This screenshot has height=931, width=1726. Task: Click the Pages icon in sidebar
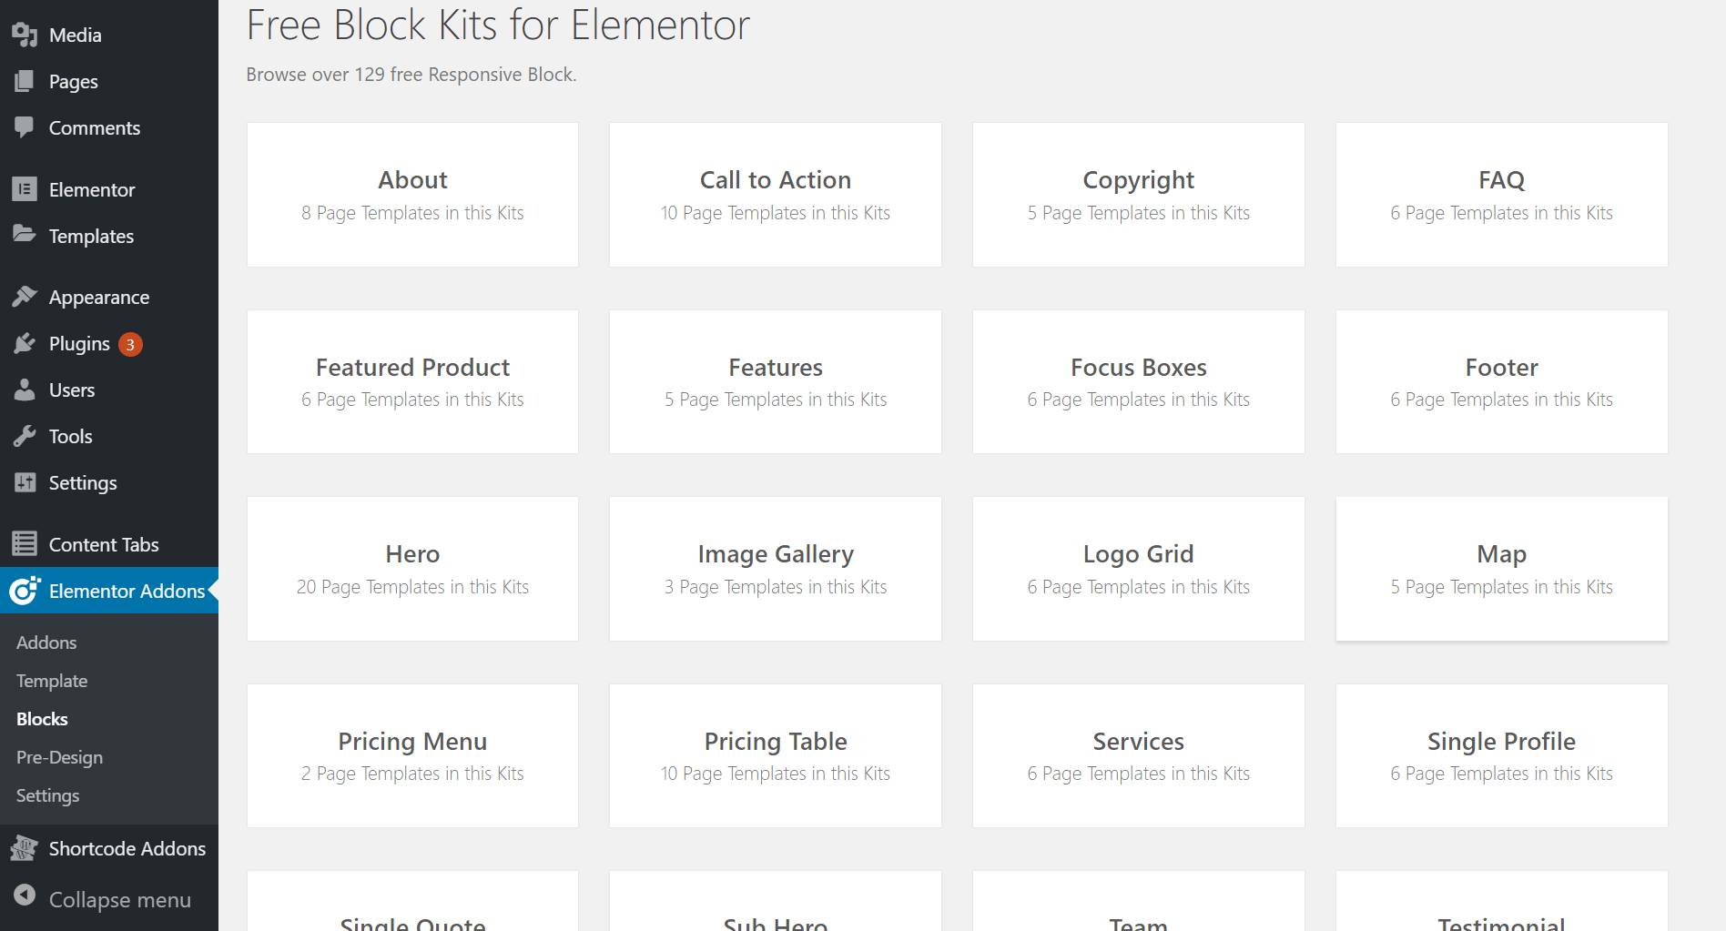click(25, 81)
